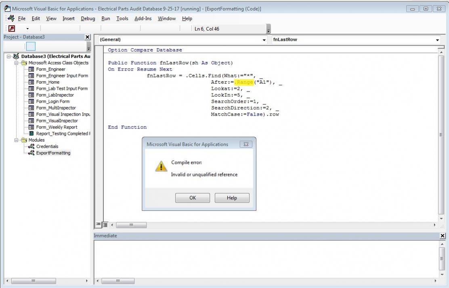
Task: Collapse the Database3 project node
Action: 9,56
